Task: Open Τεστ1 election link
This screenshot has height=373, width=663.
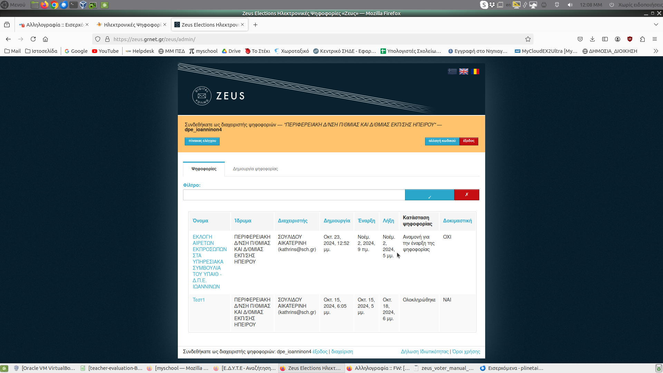Action: 198,300
